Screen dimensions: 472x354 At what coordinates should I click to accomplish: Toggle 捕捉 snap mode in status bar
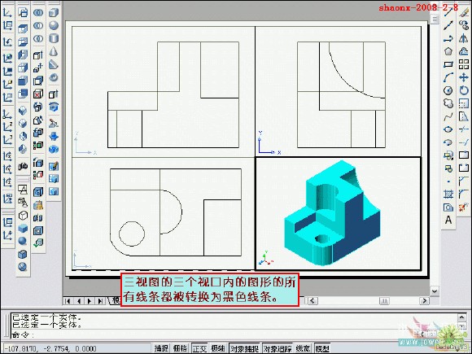point(161,348)
